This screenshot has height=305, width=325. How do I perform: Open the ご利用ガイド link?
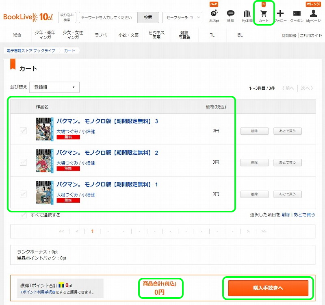click(311, 35)
